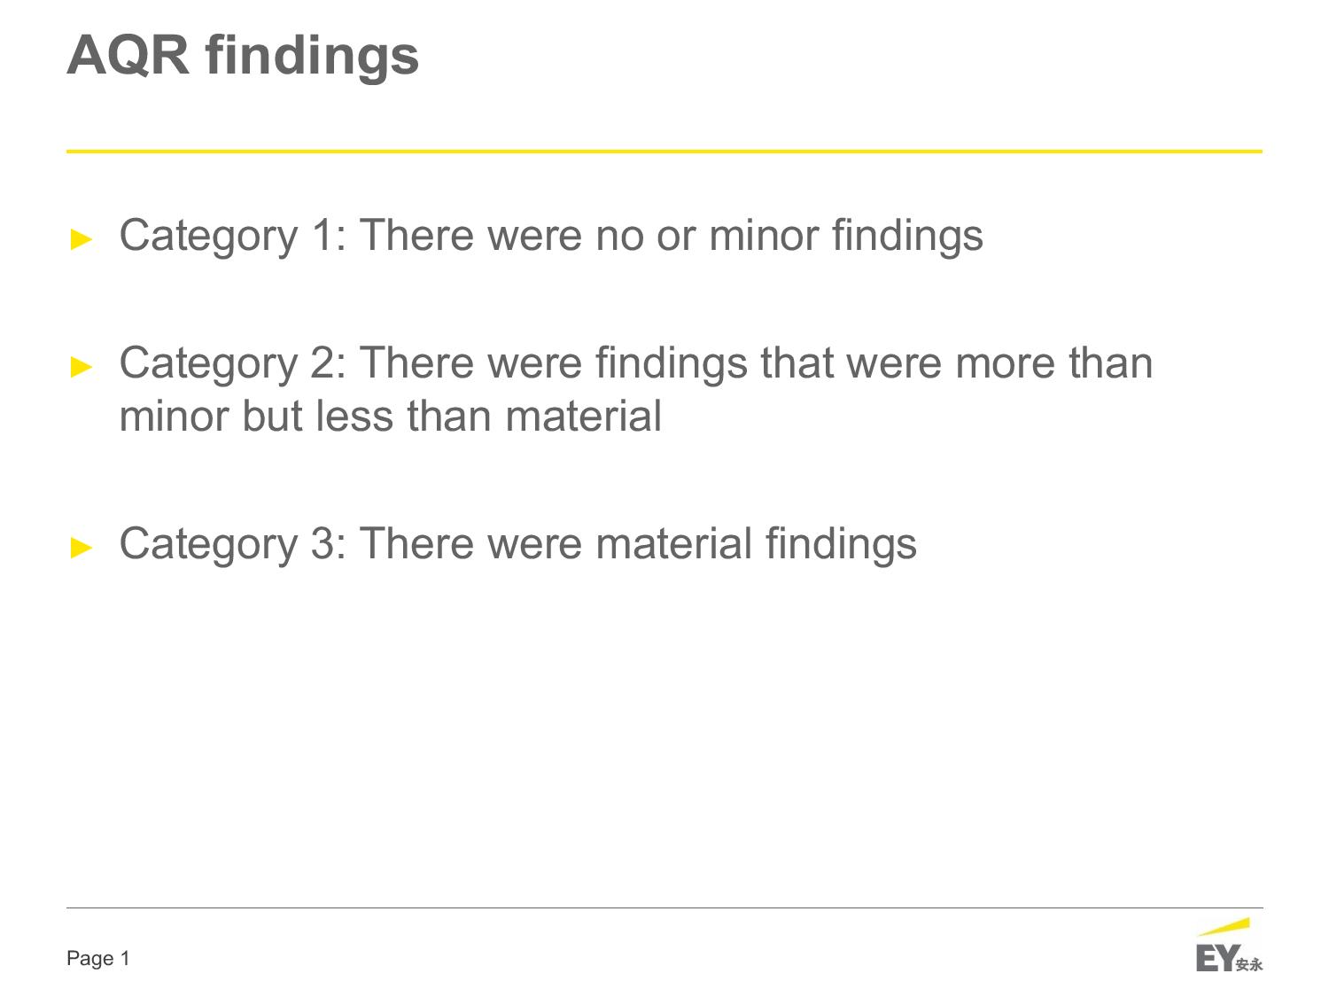The image size is (1329, 997).
Task: Click "There were no or minor findings" text
Action: [671, 237]
